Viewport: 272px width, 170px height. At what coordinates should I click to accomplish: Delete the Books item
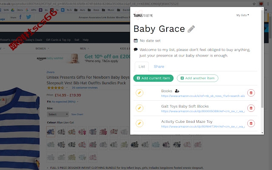pos(251,93)
